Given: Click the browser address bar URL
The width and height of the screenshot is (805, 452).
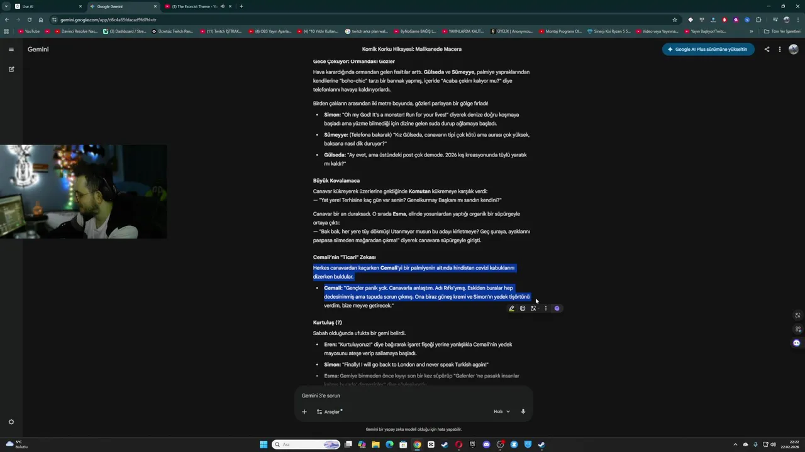Looking at the screenshot, I should pyautogui.click(x=108, y=19).
